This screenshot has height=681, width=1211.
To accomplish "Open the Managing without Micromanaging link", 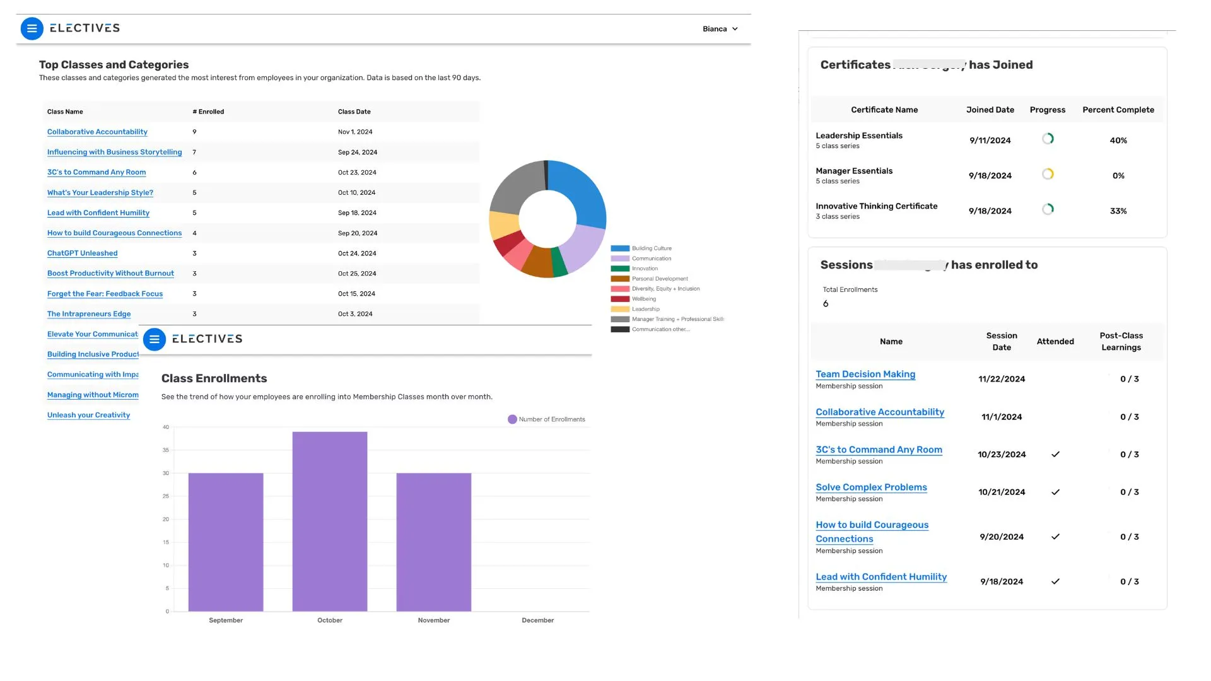I will [x=93, y=395].
